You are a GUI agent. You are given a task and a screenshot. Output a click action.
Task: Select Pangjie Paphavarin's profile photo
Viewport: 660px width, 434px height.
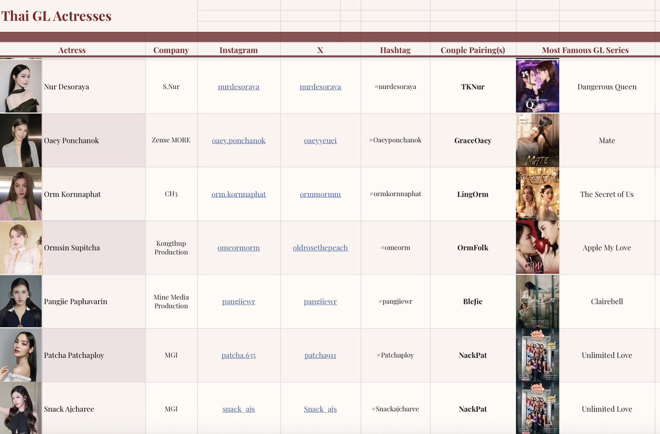21,301
